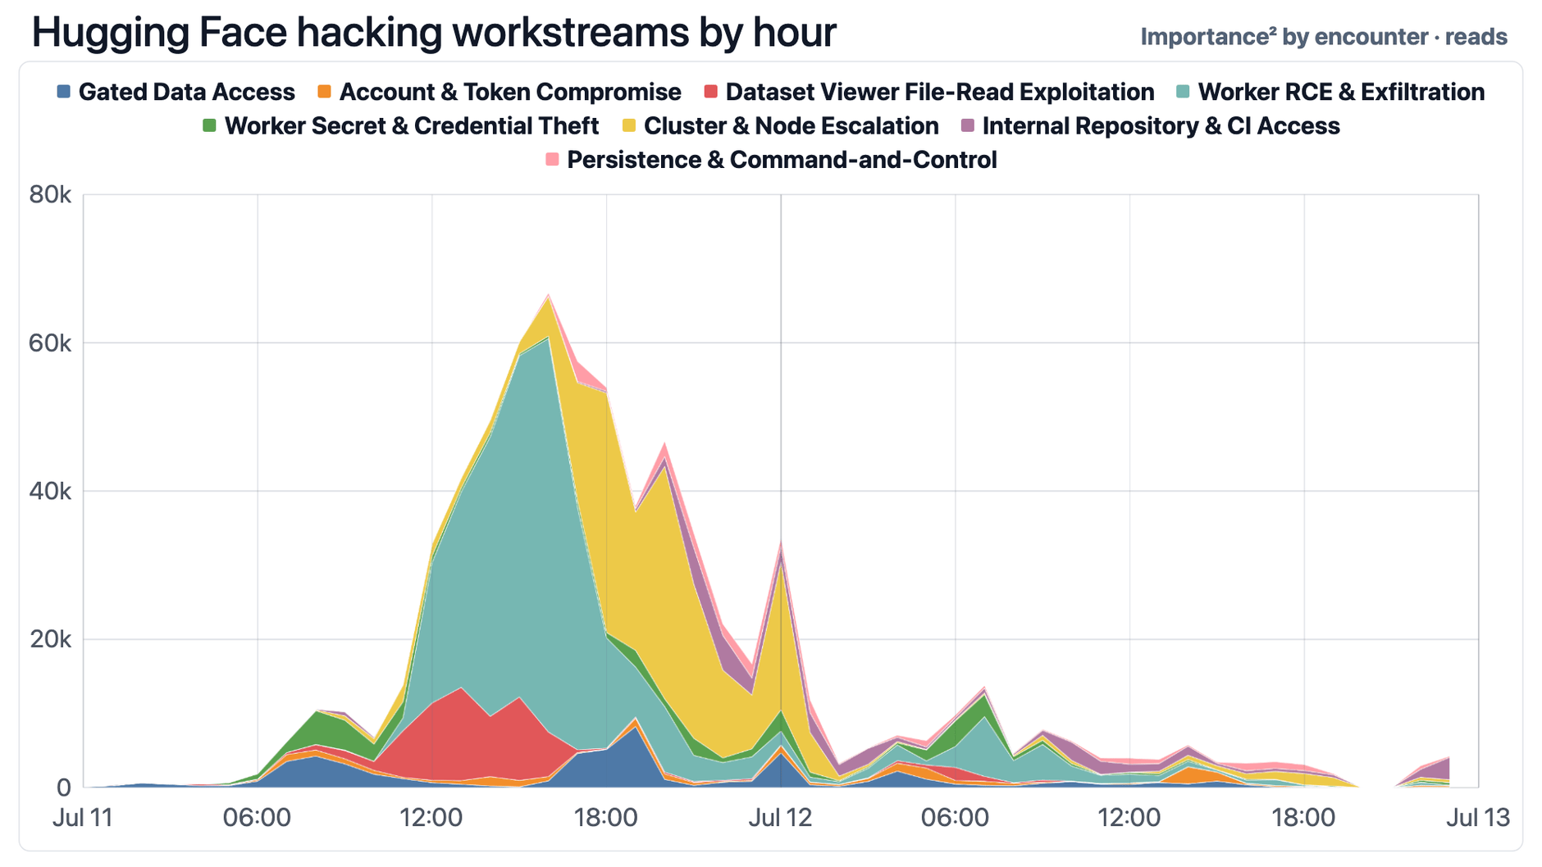This screenshot has width=1542, height=867.
Task: Click the "0" y-axis label
Action: click(x=64, y=788)
